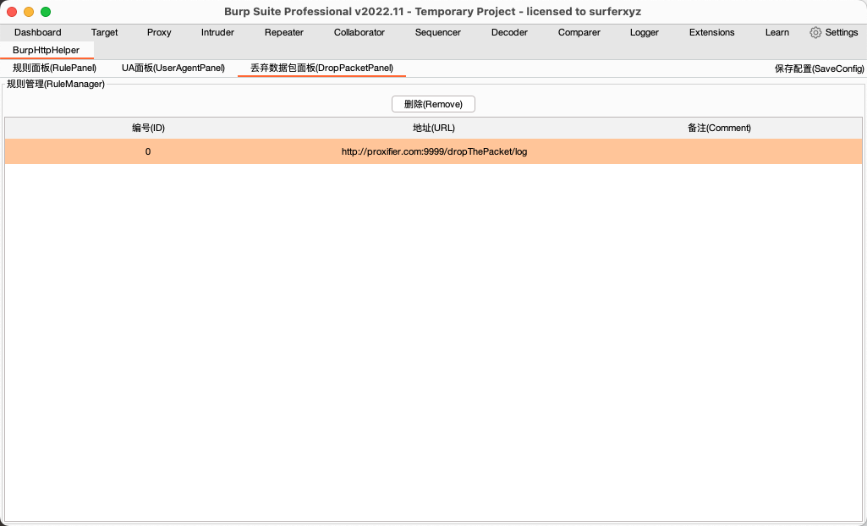
Task: Open the Repeater tab
Action: (x=283, y=33)
